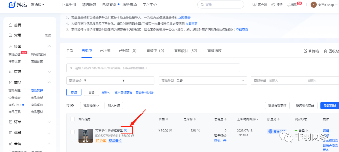339x152 pixels.
Task: Copy the product ID using the copy icon
Action: [x=132, y=136]
